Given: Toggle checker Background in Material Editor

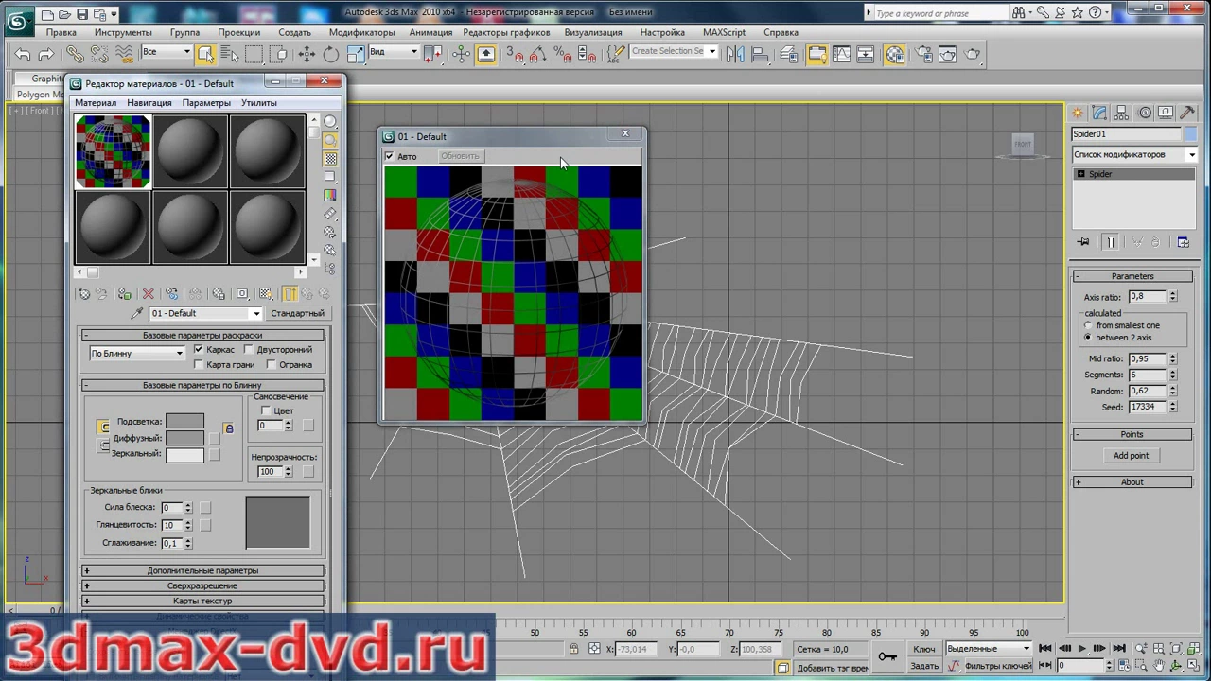Looking at the screenshot, I should point(330,158).
